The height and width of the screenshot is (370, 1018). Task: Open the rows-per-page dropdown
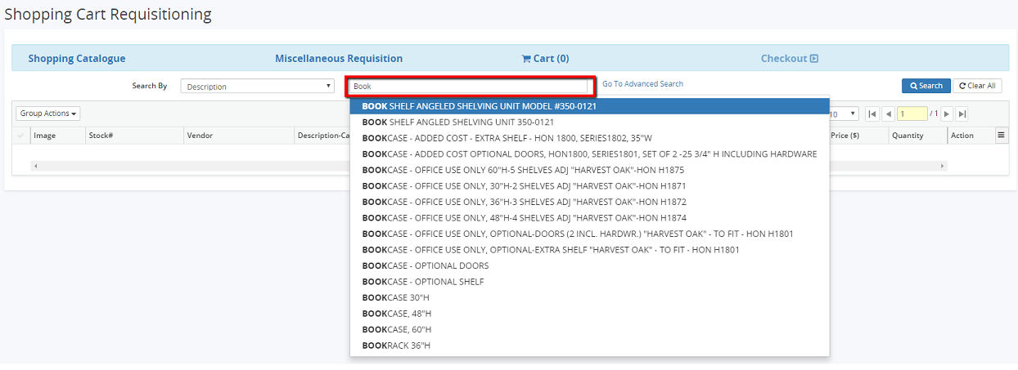(845, 114)
